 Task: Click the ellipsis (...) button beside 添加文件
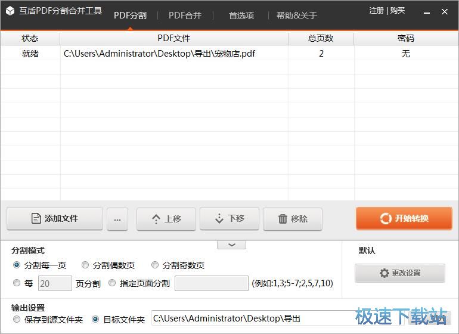pos(117,219)
